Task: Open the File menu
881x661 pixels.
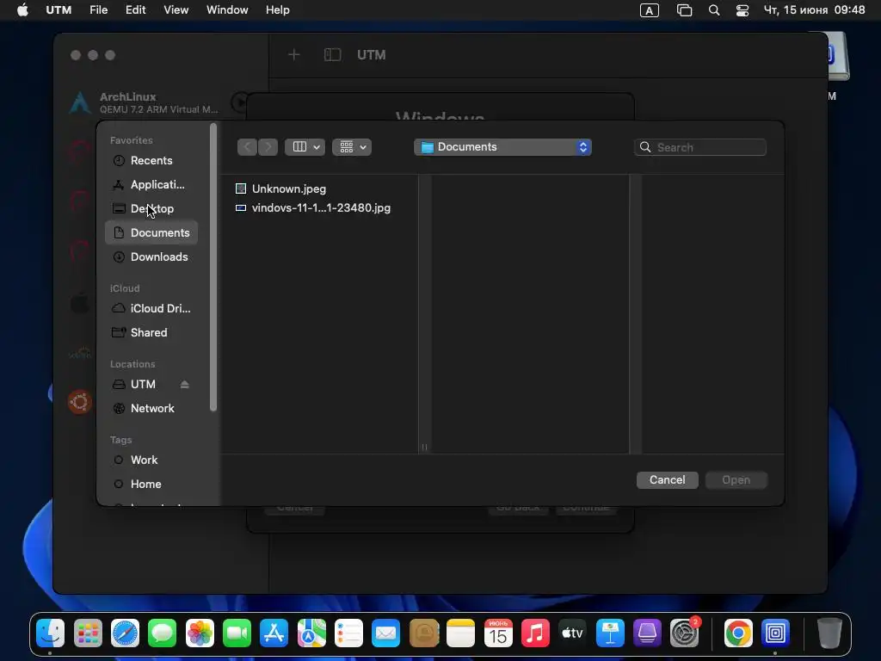Action: [98, 10]
